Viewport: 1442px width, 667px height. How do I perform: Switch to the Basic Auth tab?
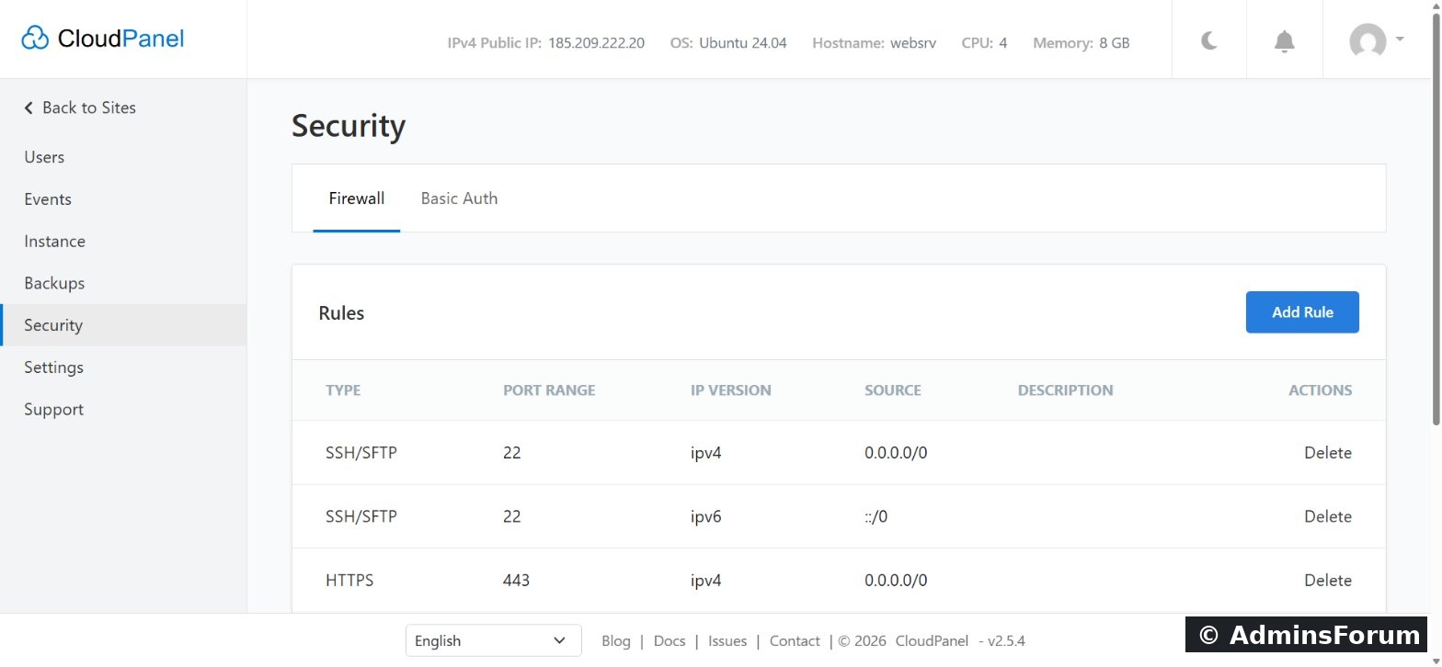tap(459, 198)
